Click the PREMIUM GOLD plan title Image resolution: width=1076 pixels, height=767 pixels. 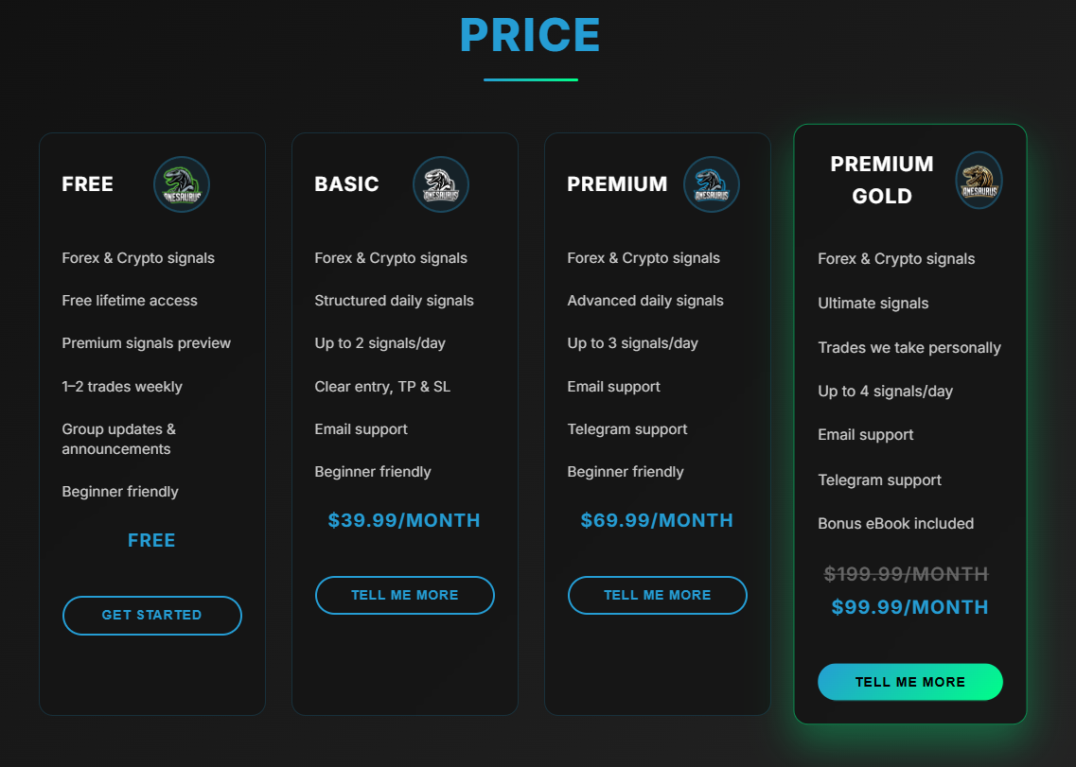tap(881, 180)
